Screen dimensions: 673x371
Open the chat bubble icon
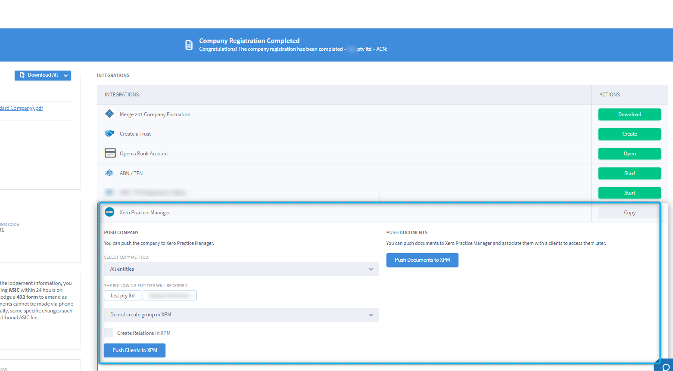pos(666,367)
